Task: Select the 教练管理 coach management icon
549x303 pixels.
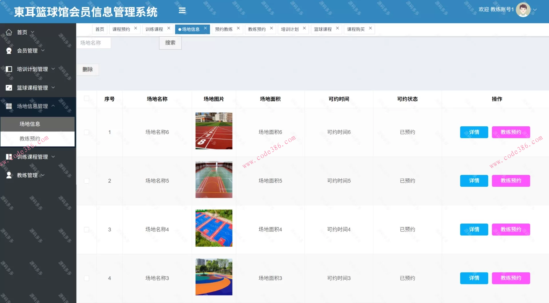Action: click(x=9, y=175)
